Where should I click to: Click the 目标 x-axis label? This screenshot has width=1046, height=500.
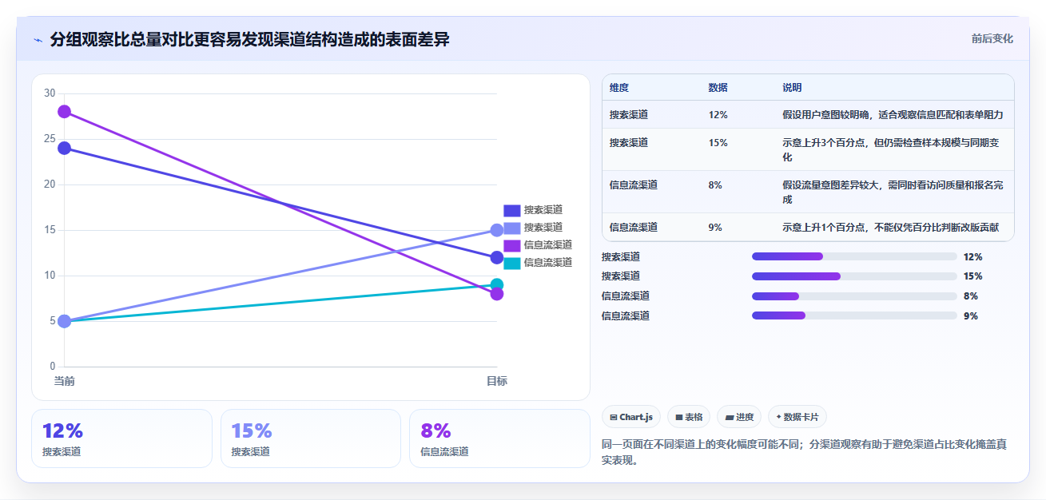click(496, 382)
